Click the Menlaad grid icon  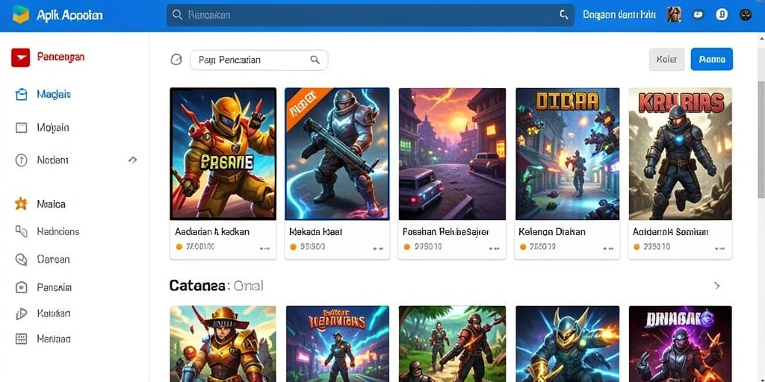coord(21,339)
